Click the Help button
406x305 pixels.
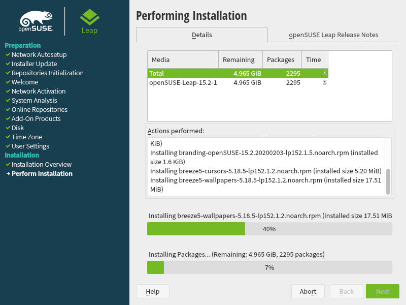point(153,291)
